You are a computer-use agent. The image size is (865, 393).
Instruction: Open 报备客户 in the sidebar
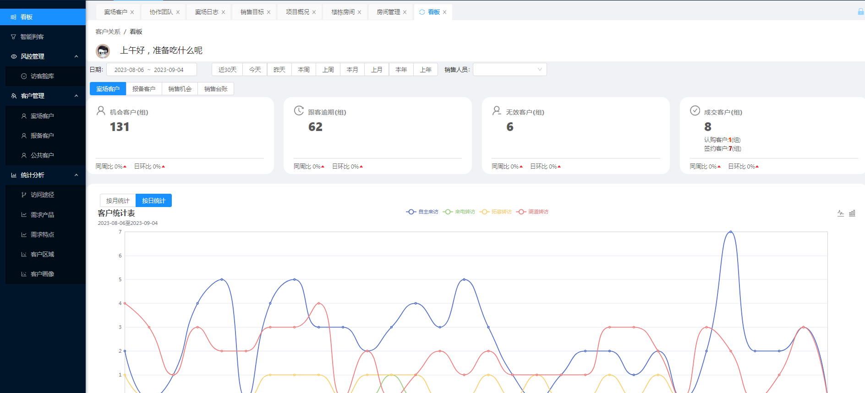pyautogui.click(x=45, y=136)
